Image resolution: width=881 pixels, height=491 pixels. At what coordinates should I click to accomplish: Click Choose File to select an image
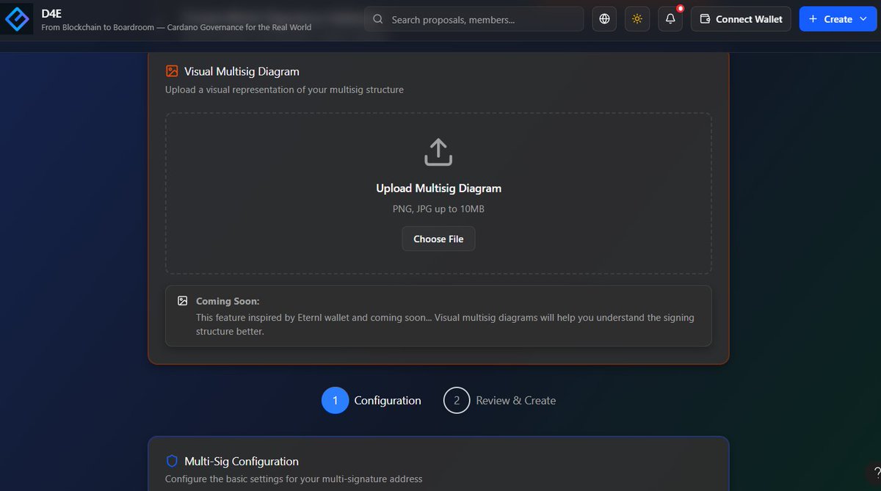[438, 239]
